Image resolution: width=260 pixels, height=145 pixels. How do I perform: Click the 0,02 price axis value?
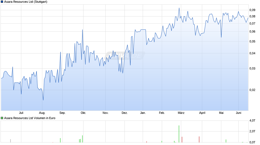(x=252, y=90)
